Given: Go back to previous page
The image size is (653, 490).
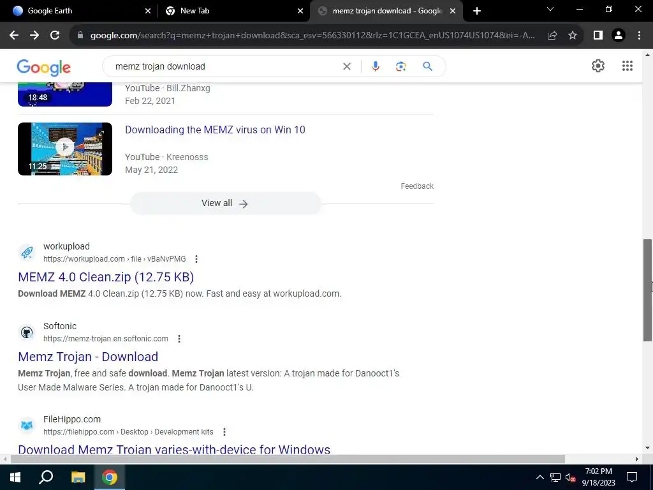Looking at the screenshot, I should coord(14,36).
